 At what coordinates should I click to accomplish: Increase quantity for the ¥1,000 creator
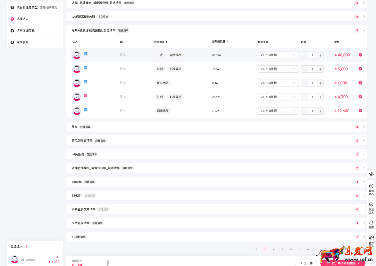[x=320, y=83]
